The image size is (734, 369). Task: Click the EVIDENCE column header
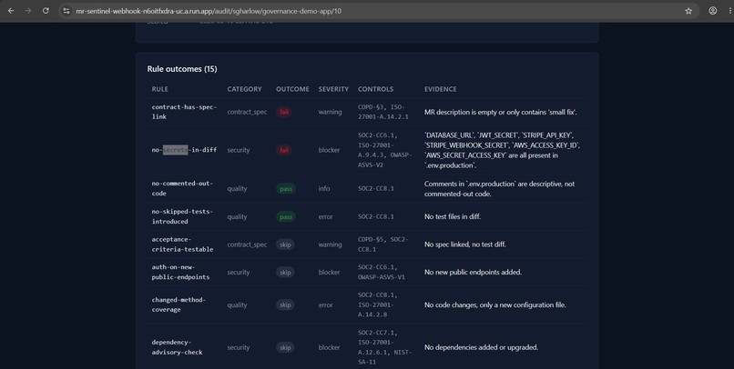point(440,89)
